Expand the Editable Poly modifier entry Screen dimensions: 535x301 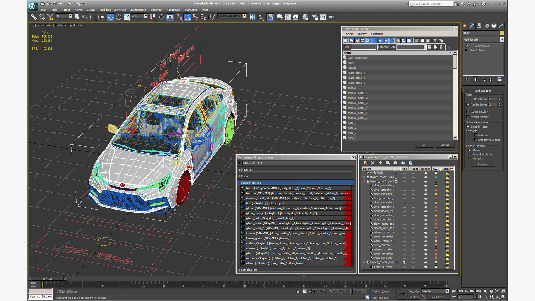point(466,50)
